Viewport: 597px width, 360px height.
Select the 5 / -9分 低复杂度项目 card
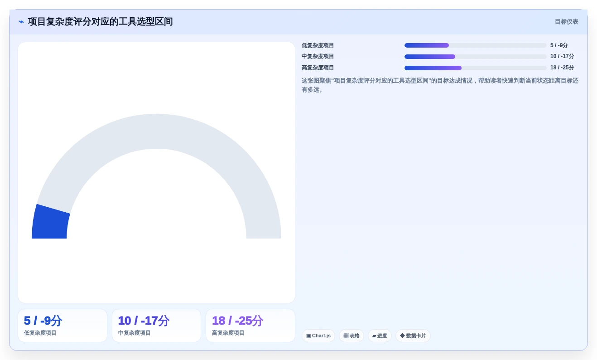point(63,326)
